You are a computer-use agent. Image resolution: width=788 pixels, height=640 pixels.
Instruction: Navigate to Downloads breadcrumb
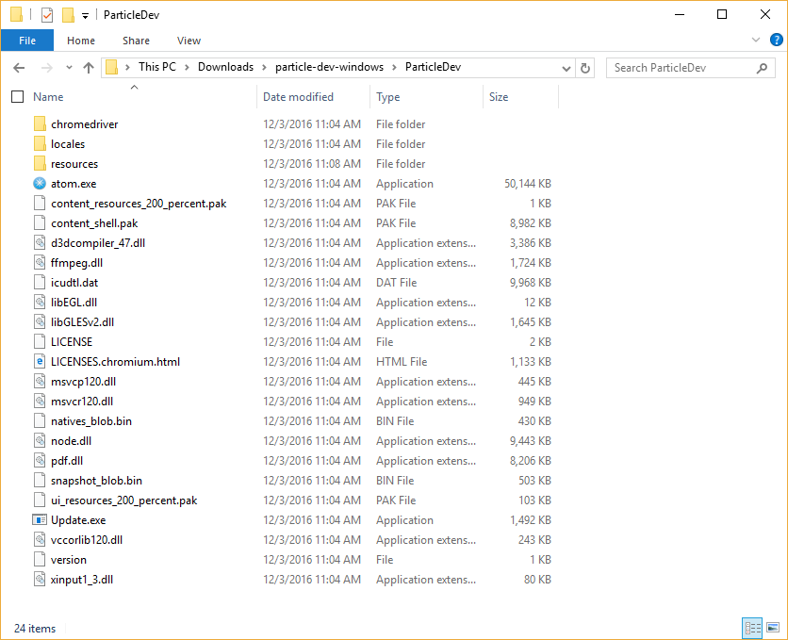(225, 67)
